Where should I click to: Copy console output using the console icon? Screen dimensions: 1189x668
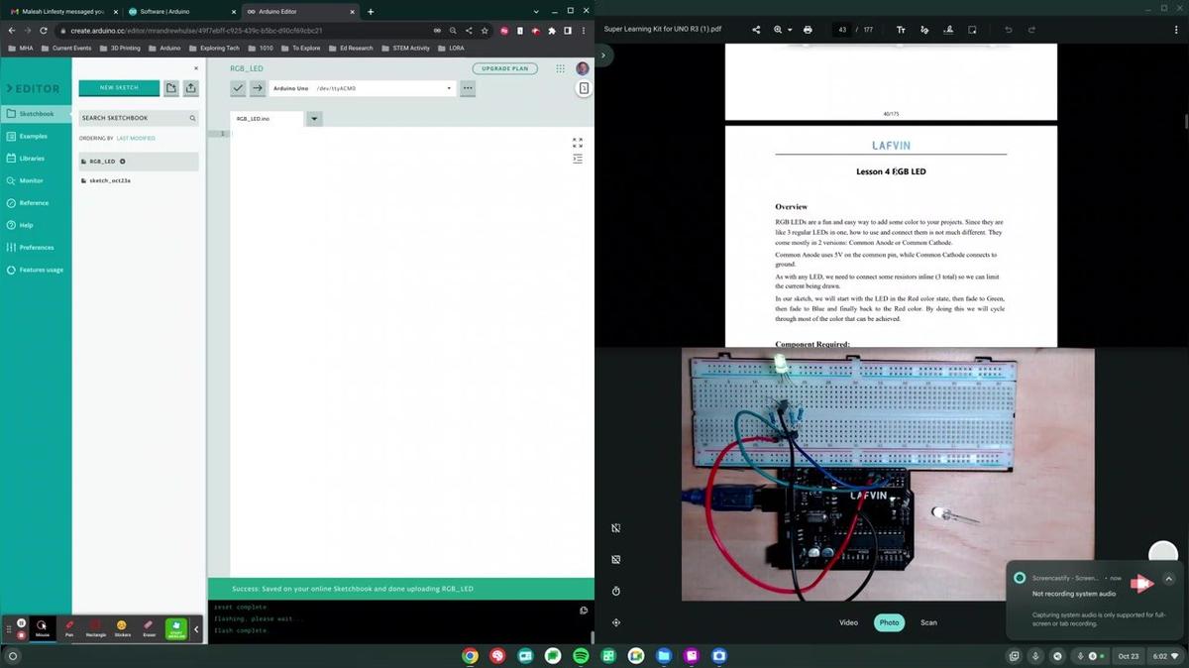coord(584,611)
